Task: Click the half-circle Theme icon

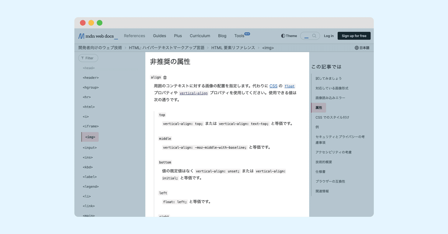Action: 283,36
